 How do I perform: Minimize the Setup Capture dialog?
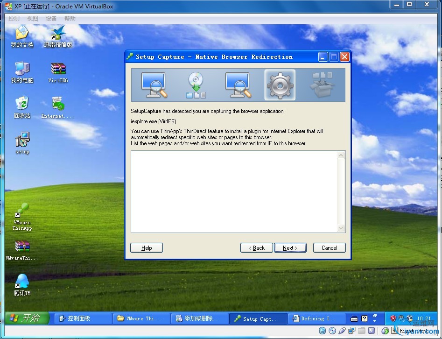(x=323, y=56)
